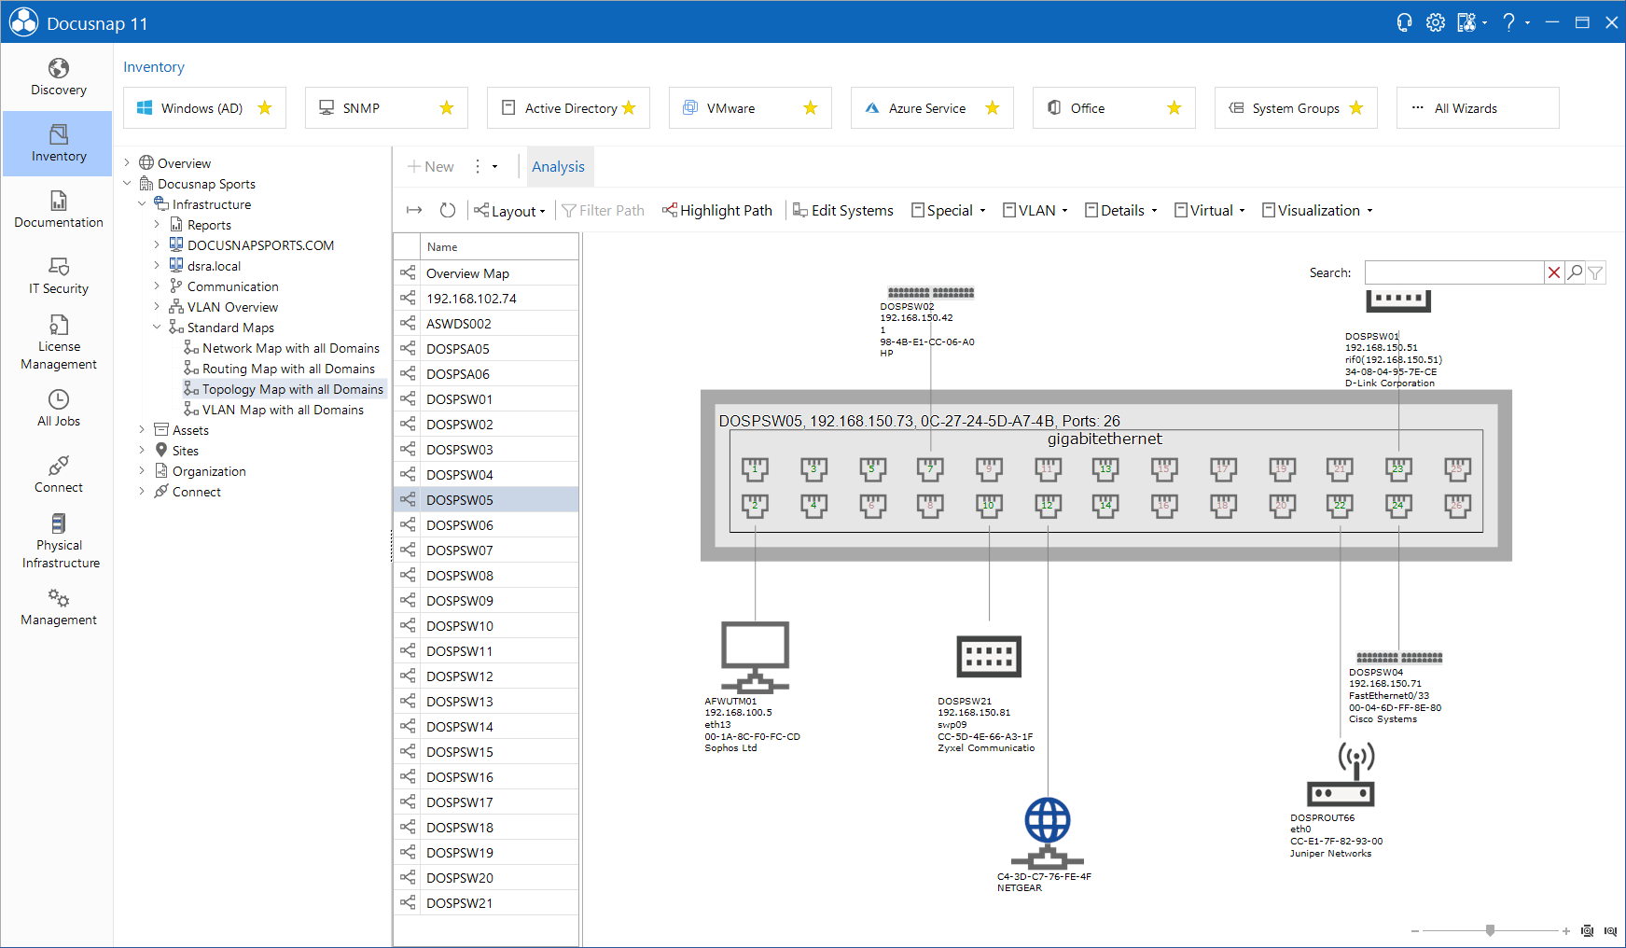Open All Wizards

point(1478,108)
